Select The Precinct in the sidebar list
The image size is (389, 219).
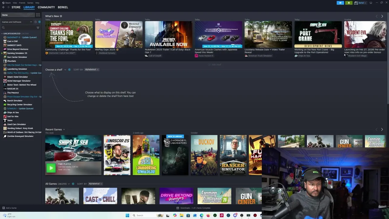click(13, 93)
